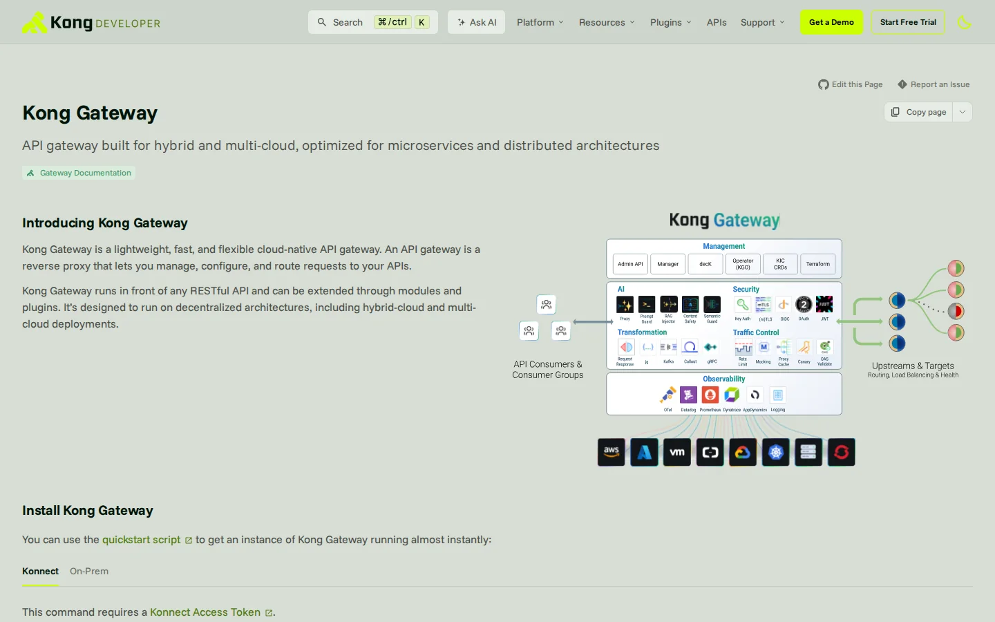Click the Dynatrace icon
The width and height of the screenshot is (995, 622).
tap(732, 395)
